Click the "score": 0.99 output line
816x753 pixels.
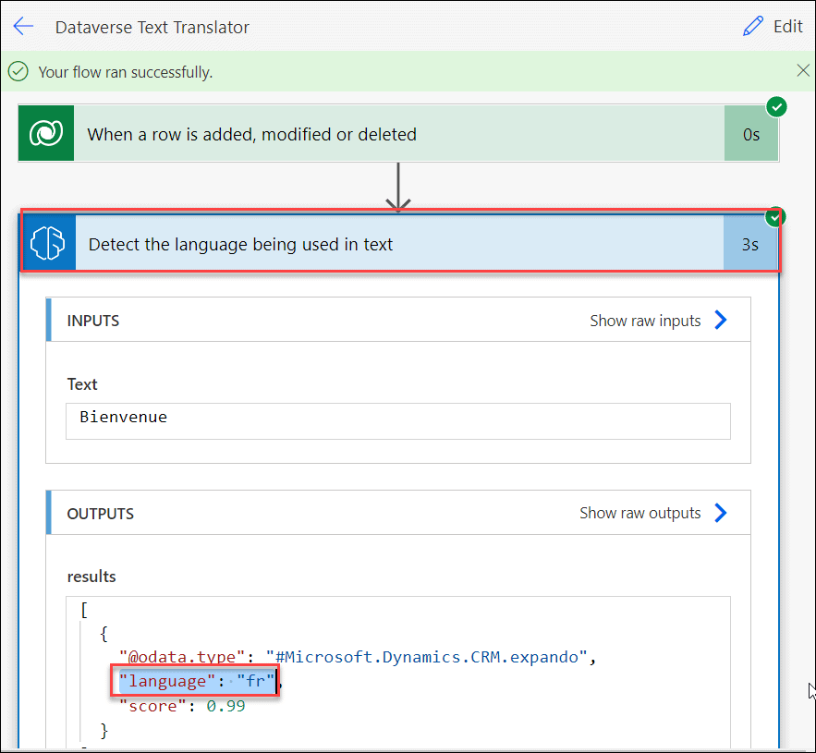pyautogui.click(x=182, y=706)
